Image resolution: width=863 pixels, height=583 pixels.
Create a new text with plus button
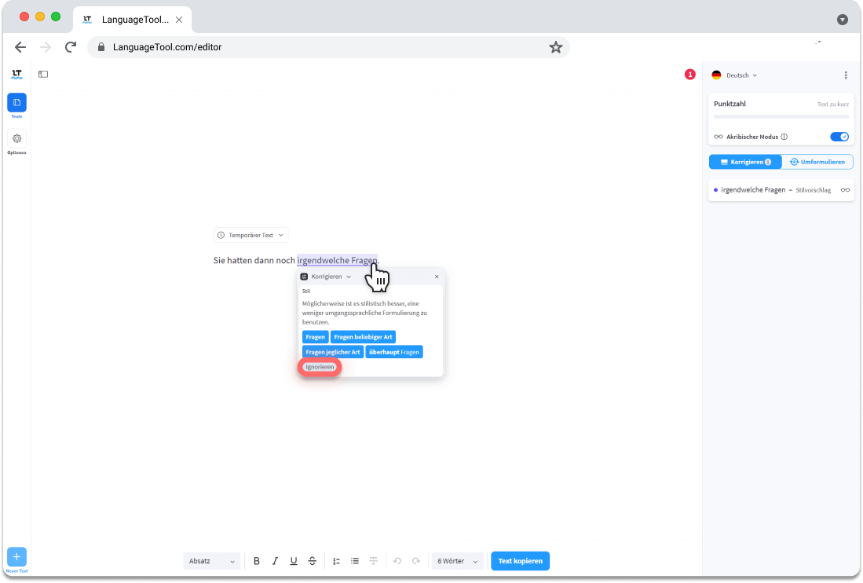coord(17,557)
